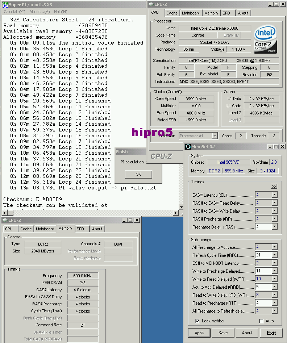Image resolution: width=287 pixels, height=343 pixels.
Task: Click the Intel Core 2 Extreme logo
Action: (x=265, y=39)
